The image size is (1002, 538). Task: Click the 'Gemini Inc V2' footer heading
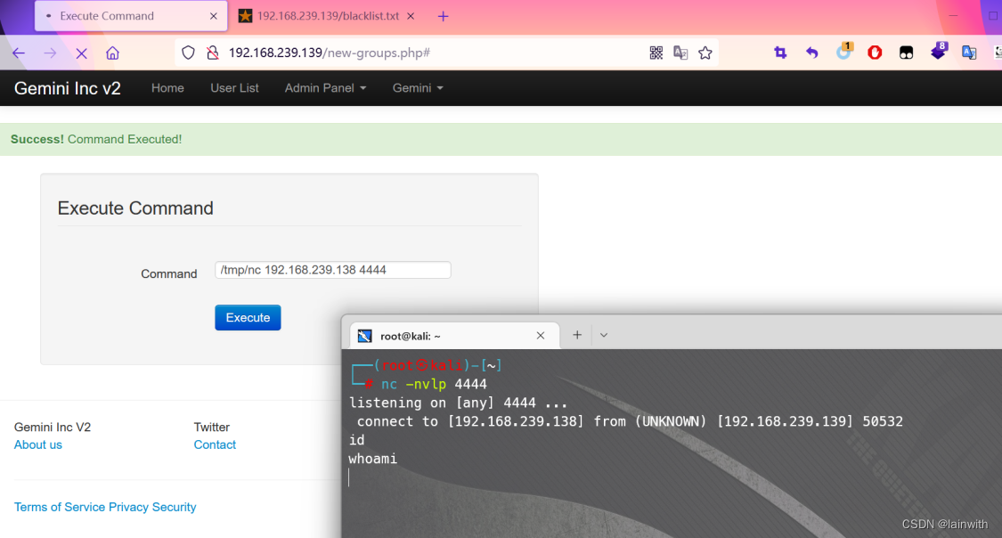click(x=53, y=427)
